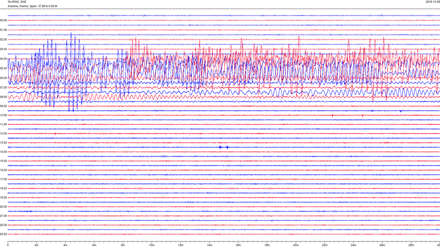Click the 06:30 time label
The width and height of the screenshot is (440, 247).
point(3,78)
